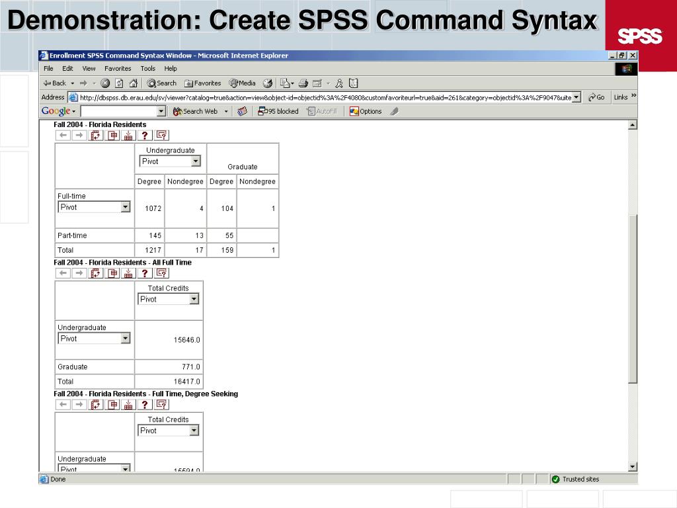
Task: Click the Done status bar text
Action: [58, 479]
